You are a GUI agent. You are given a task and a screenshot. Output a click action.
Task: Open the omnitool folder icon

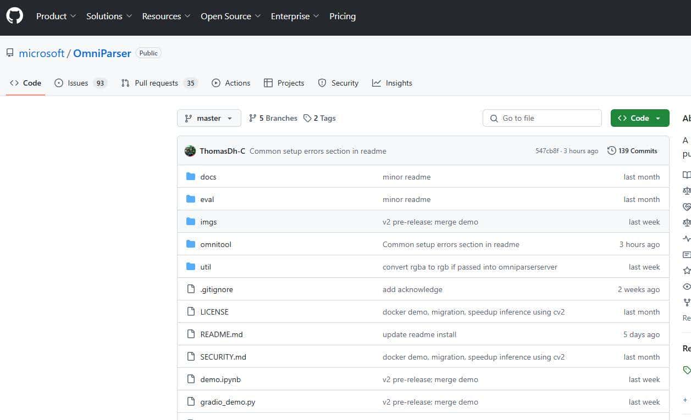pos(191,244)
